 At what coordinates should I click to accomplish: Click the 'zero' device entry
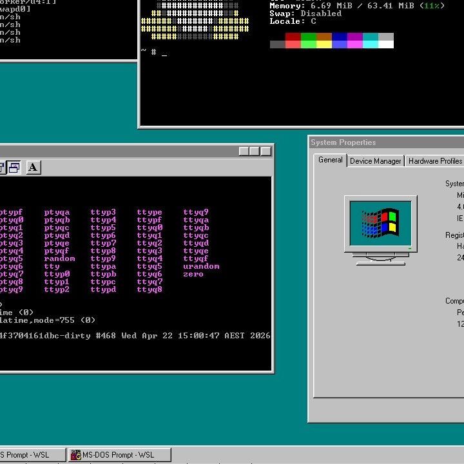click(x=193, y=274)
